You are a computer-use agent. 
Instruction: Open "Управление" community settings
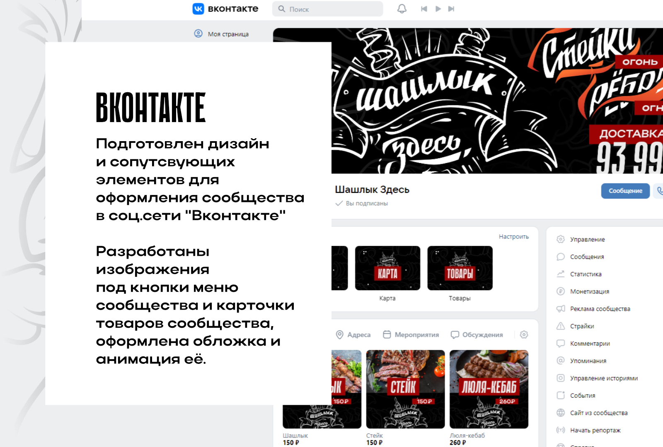(x=587, y=239)
